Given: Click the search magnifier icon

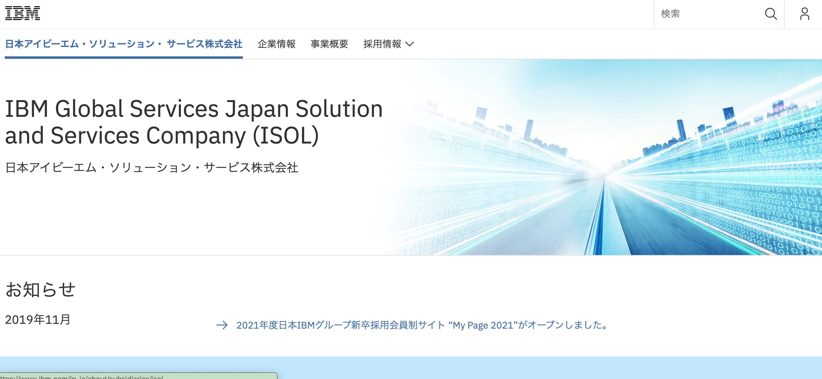Looking at the screenshot, I should (x=771, y=14).
